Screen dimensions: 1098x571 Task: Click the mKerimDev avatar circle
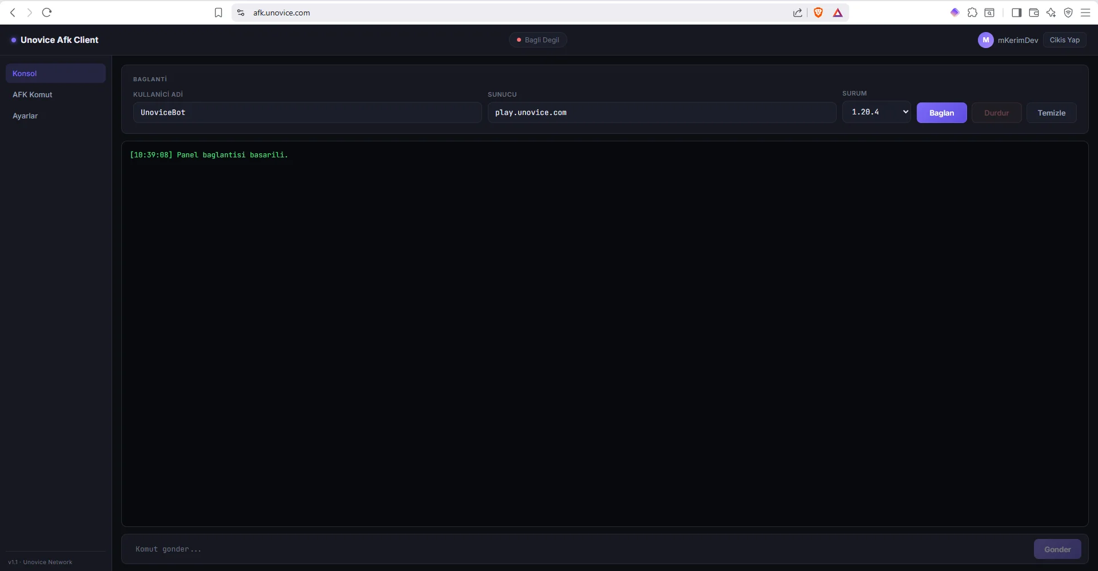pos(985,40)
